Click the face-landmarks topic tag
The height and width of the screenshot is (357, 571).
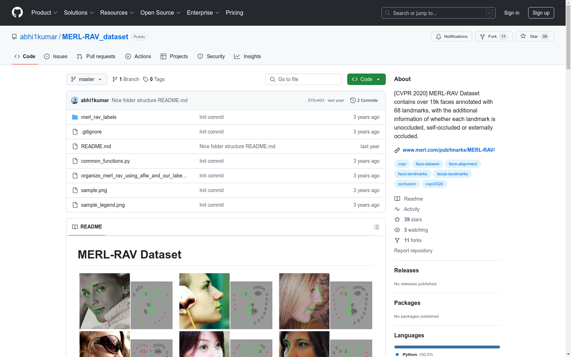pyautogui.click(x=413, y=174)
